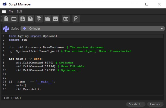
Task: Run script using the play page icon
Action: (x=76, y=19)
